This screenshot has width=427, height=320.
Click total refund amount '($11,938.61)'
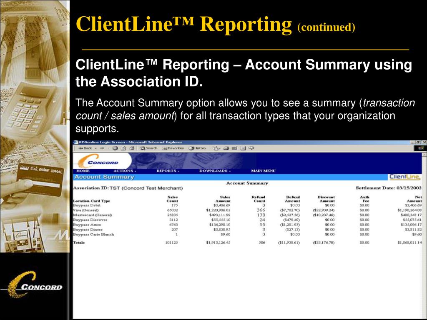[x=289, y=242]
